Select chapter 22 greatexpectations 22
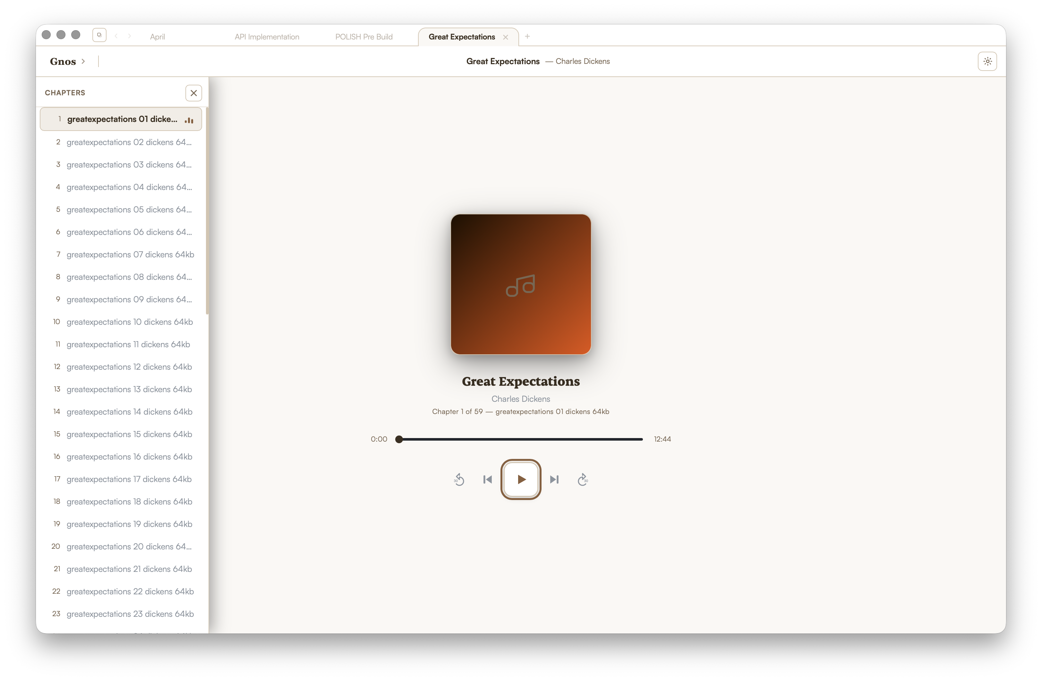 click(121, 592)
